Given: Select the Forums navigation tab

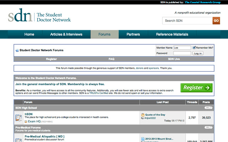Looking at the screenshot, I should 104,34.
